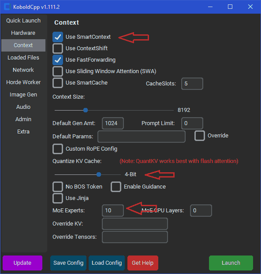Click Save Config
This screenshot has height=274, width=261.
coord(68,263)
